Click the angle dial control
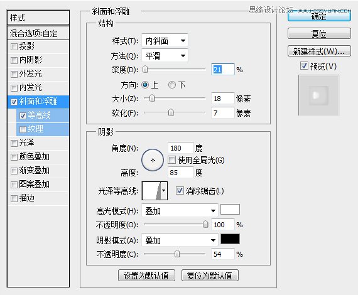 pyautogui.click(x=153, y=160)
